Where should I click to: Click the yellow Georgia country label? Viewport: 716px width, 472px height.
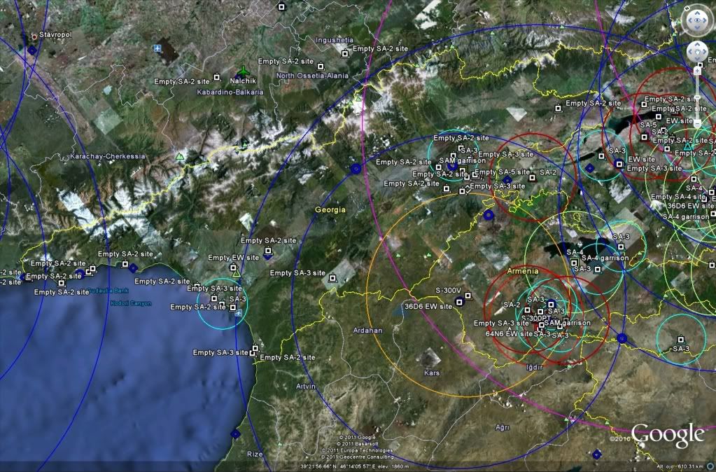pos(330,209)
